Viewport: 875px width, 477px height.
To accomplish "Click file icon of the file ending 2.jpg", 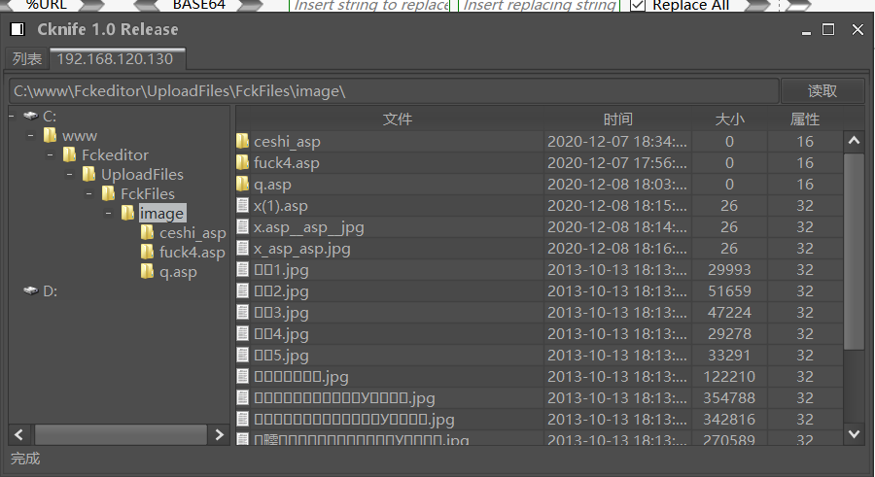I will 243,290.
